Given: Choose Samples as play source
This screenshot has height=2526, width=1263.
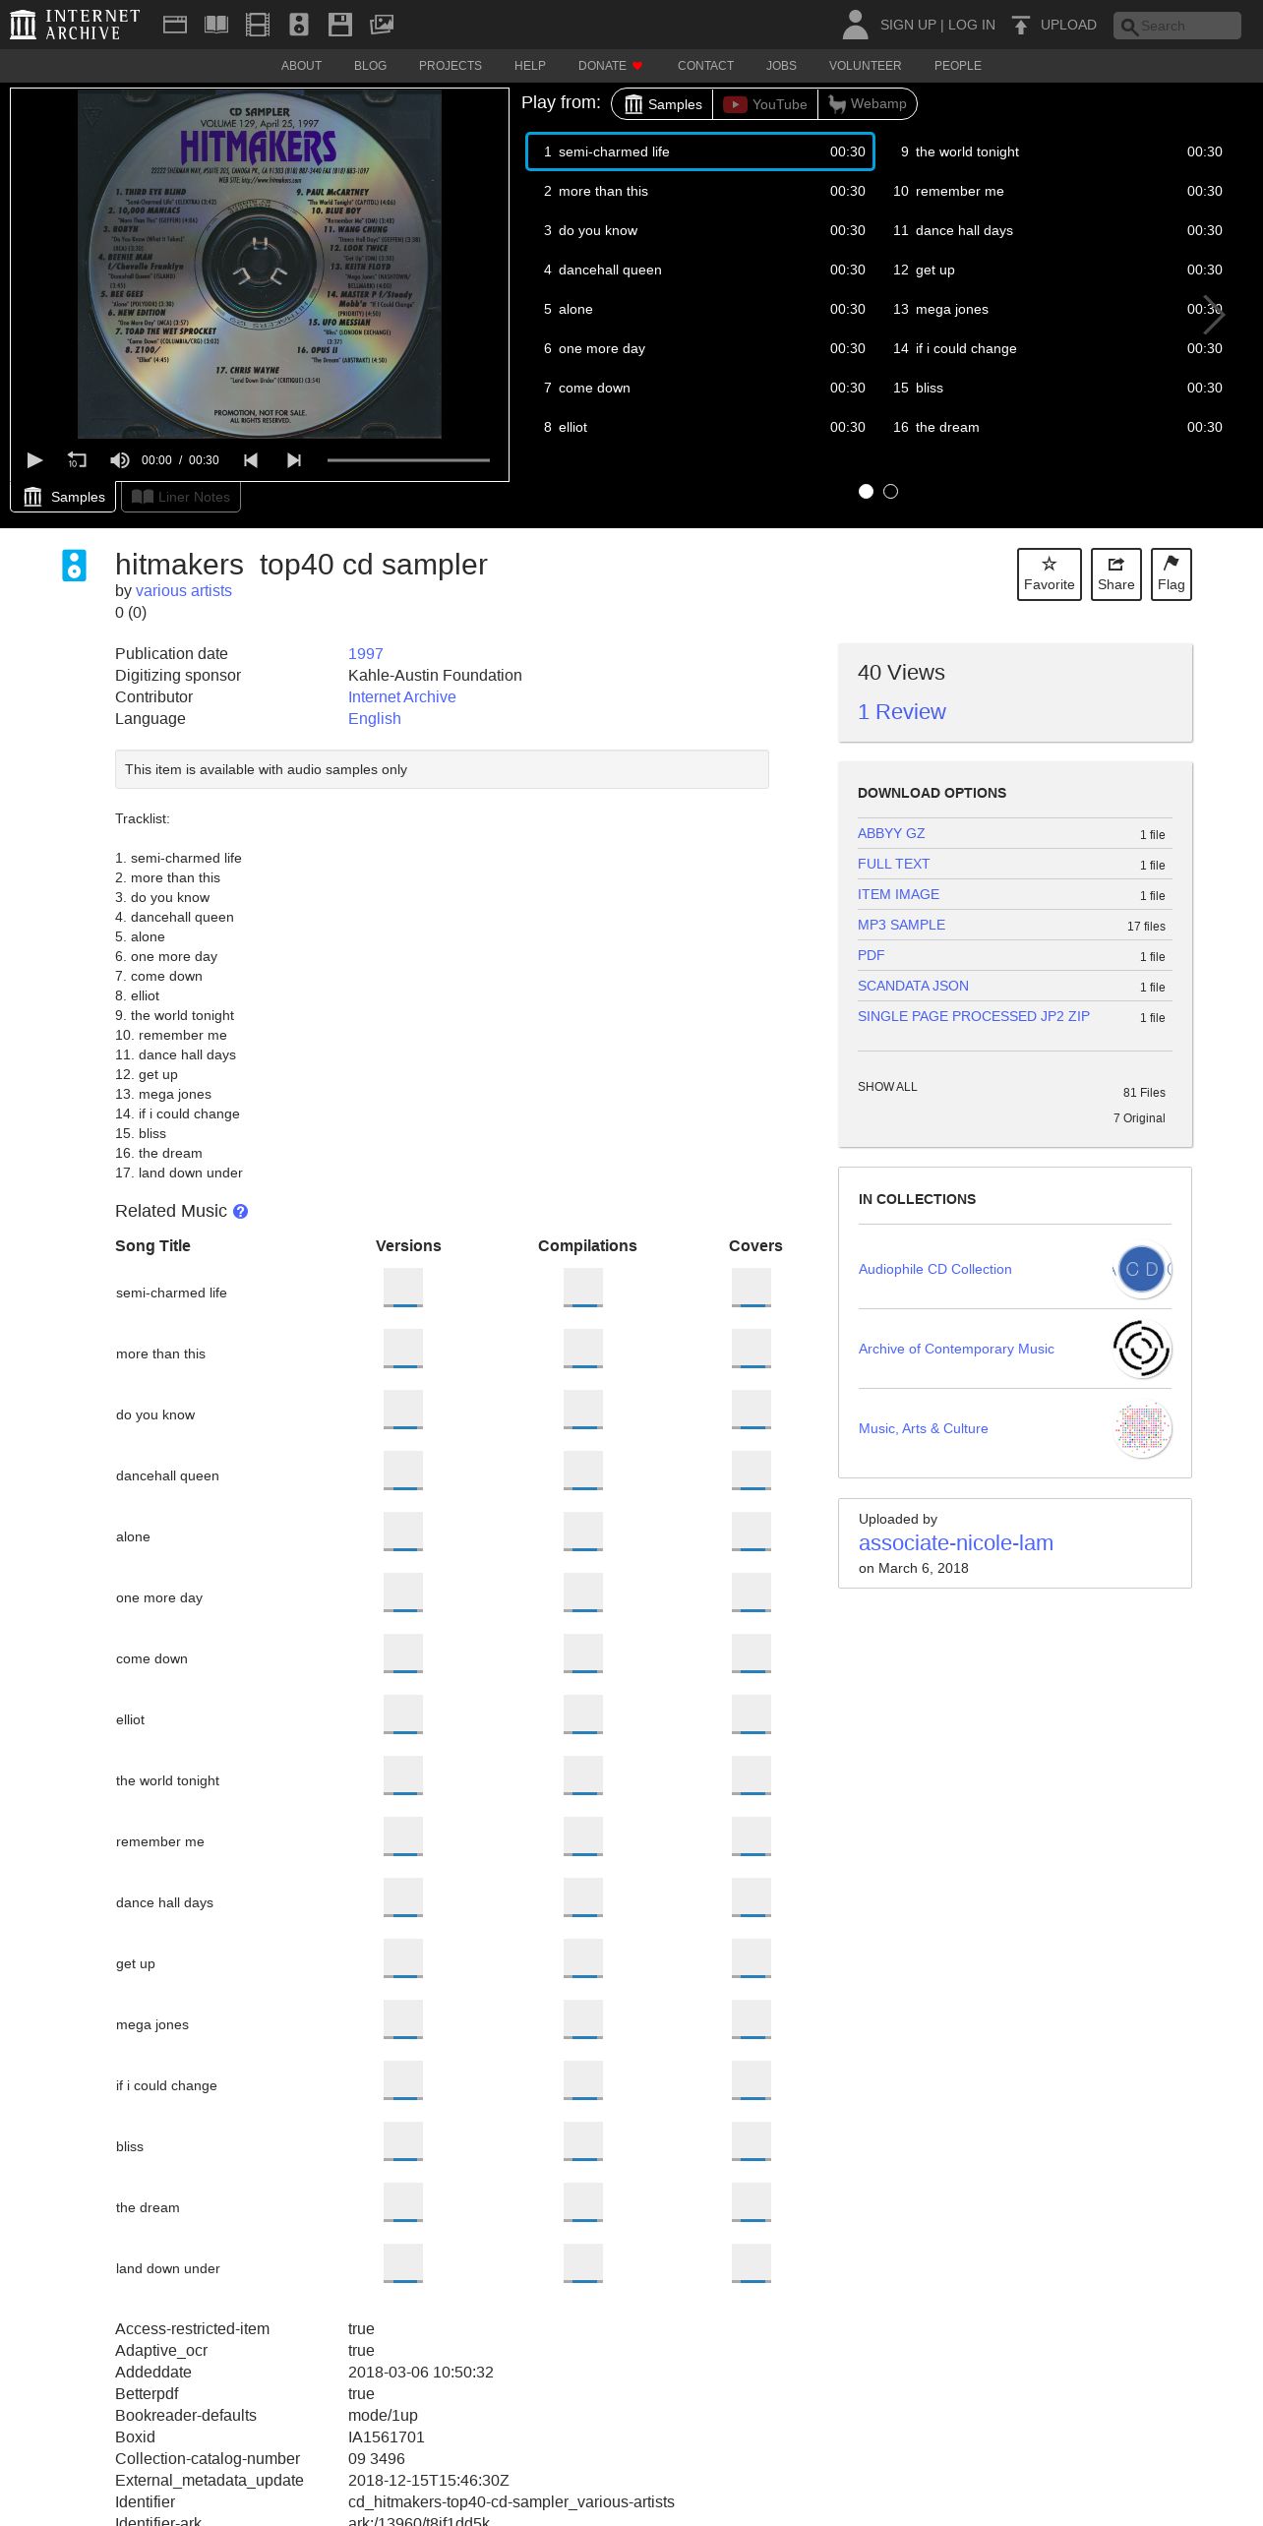Looking at the screenshot, I should (x=663, y=104).
